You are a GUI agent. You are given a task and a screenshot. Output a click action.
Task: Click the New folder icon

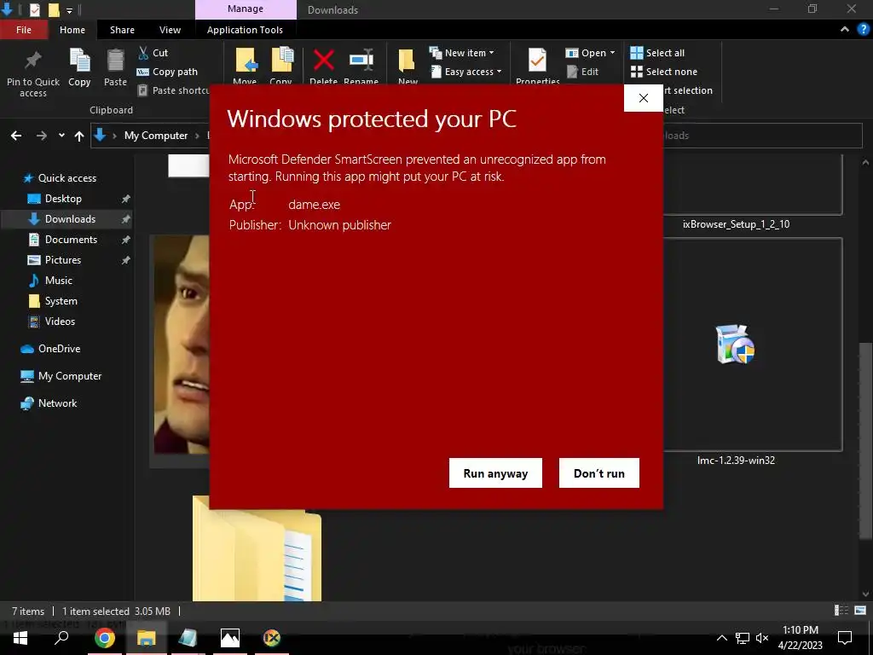[x=407, y=61]
